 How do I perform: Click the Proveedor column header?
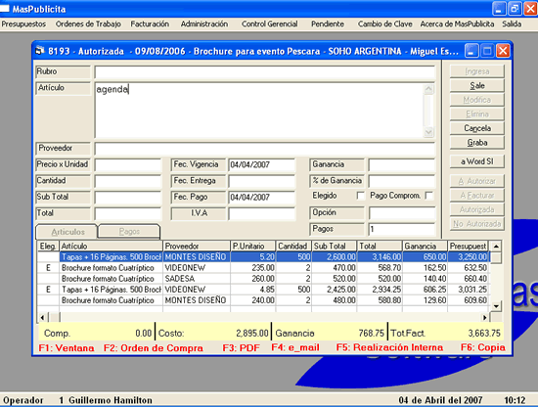point(197,246)
